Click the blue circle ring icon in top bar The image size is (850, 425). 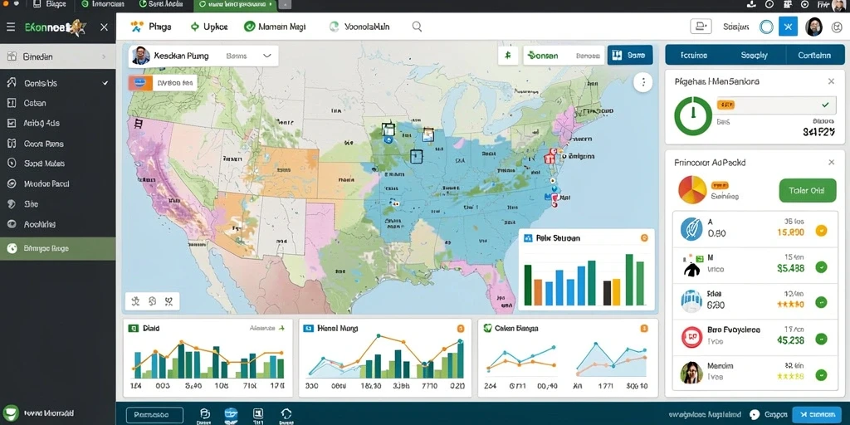pyautogui.click(x=766, y=27)
